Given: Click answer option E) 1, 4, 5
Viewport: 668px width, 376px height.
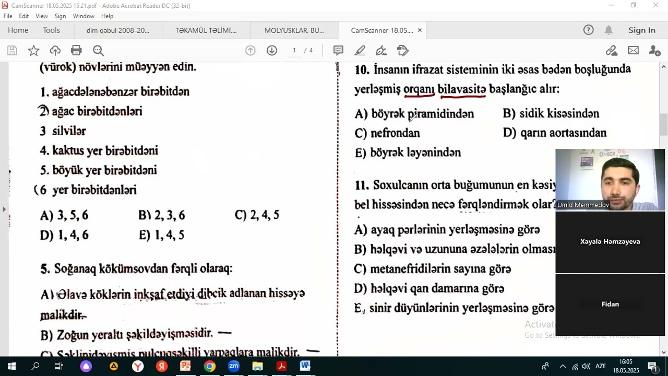Looking at the screenshot, I should click(161, 235).
